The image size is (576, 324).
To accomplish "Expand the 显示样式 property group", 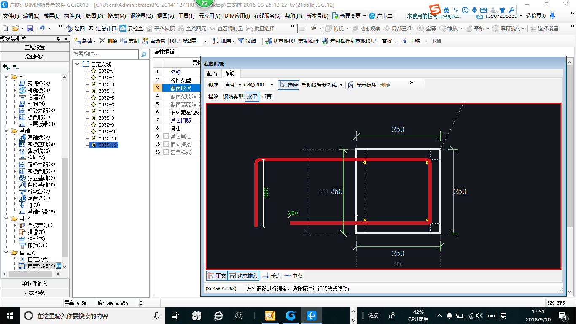I will click(x=166, y=152).
